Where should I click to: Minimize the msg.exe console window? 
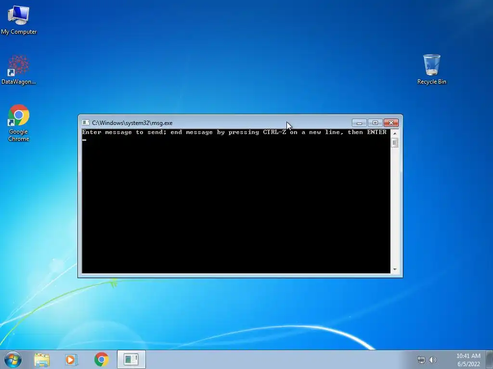(359, 123)
